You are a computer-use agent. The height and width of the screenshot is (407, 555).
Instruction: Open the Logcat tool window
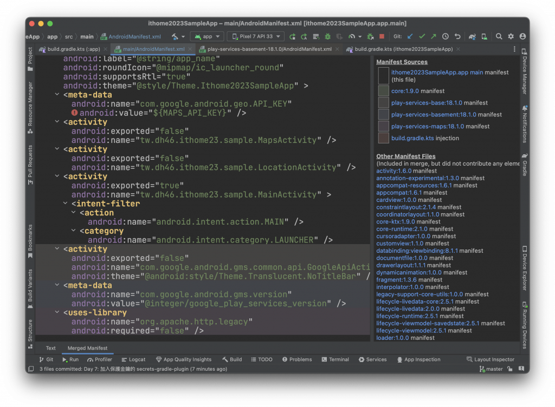point(133,359)
